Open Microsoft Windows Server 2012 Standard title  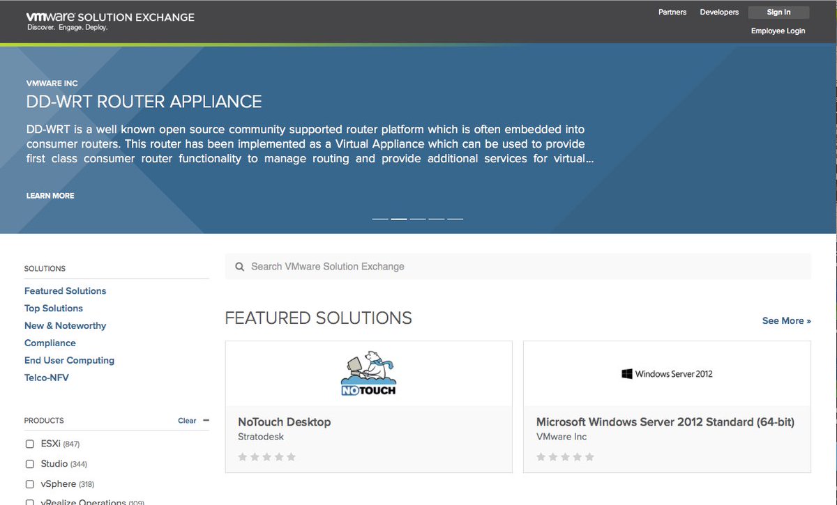click(665, 422)
